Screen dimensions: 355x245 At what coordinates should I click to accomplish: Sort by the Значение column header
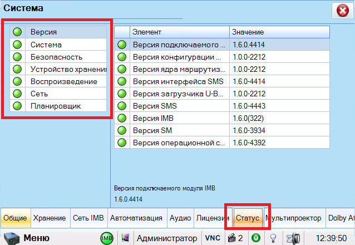(x=278, y=32)
